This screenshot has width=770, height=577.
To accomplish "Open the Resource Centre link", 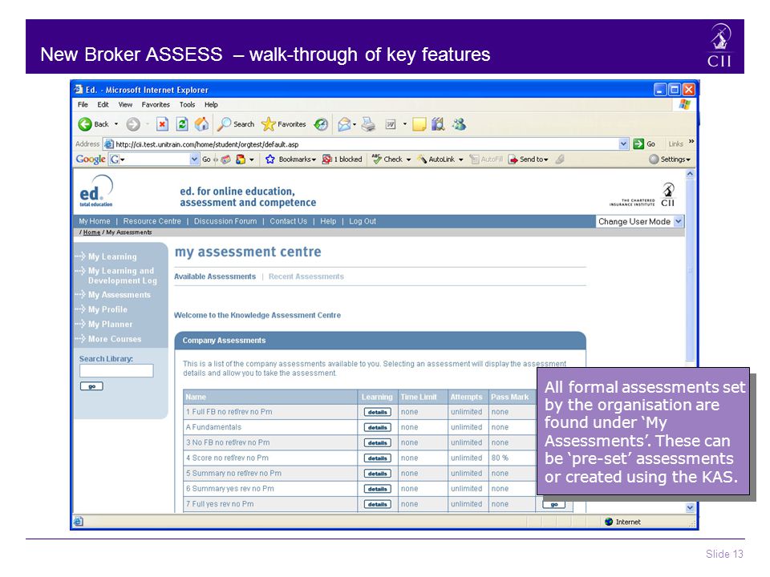I will pos(152,221).
